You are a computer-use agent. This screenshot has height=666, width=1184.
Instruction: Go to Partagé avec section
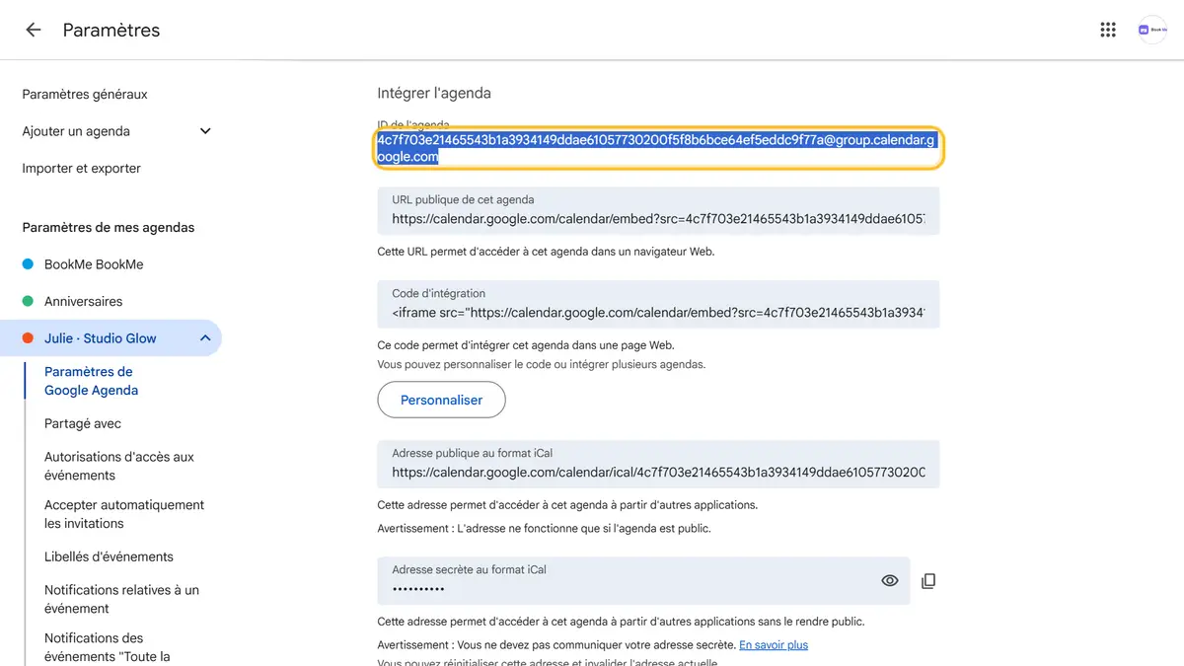pos(83,423)
